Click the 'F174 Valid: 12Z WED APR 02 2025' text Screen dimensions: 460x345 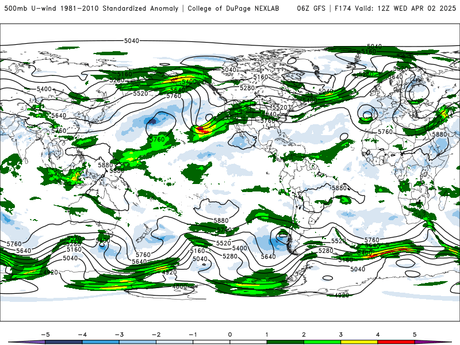click(395, 9)
